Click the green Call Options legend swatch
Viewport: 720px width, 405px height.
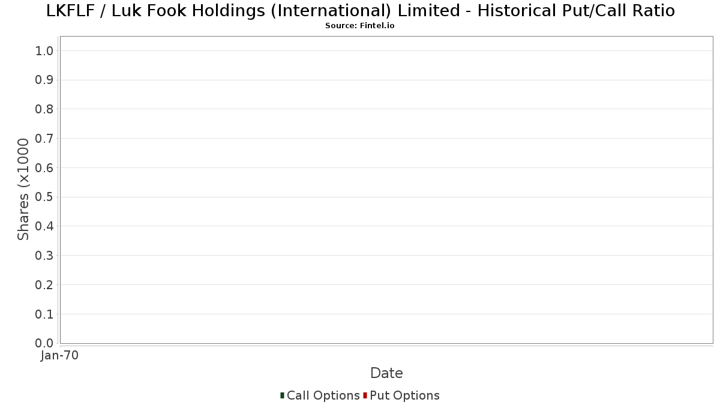(x=282, y=395)
